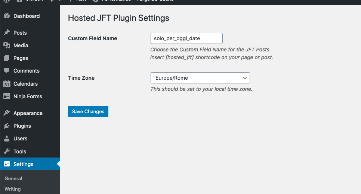Click the Plugins plug icon

click(x=7, y=126)
